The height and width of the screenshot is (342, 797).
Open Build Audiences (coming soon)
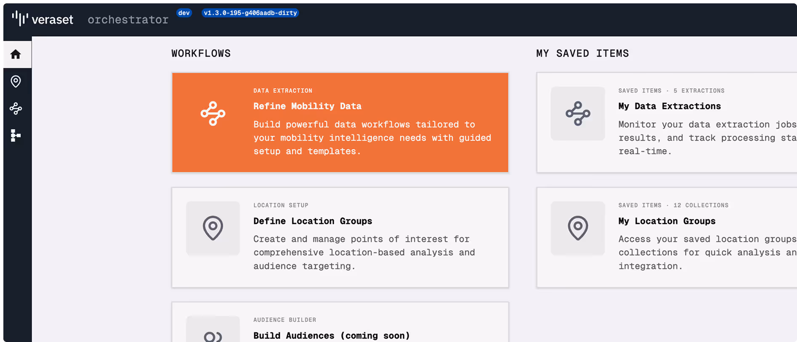point(340,322)
